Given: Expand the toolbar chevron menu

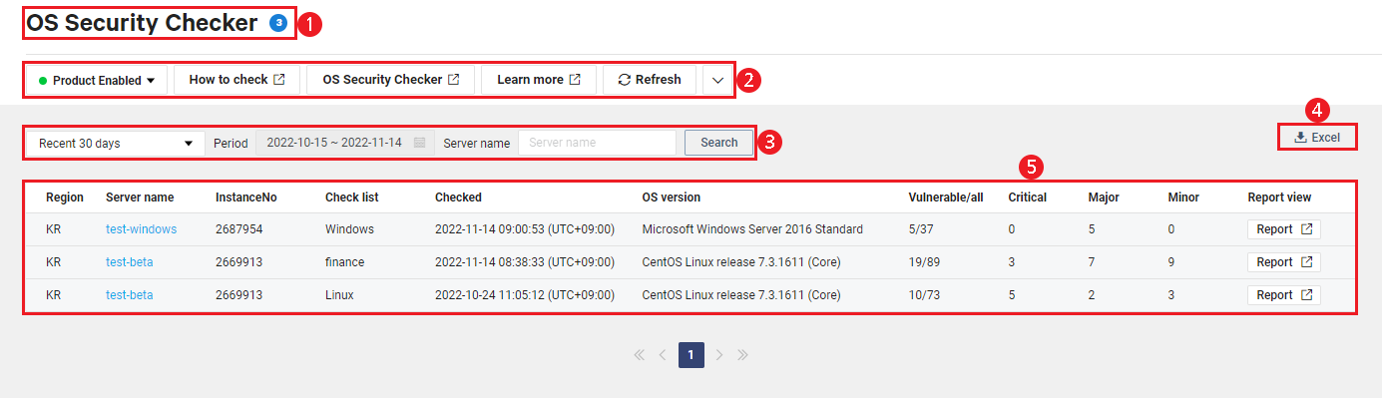Looking at the screenshot, I should 718,80.
